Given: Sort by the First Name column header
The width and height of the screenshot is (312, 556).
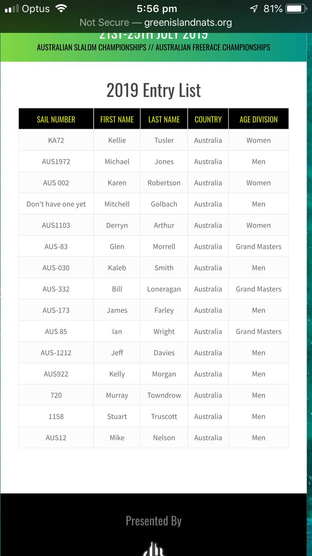Looking at the screenshot, I should 117,119.
